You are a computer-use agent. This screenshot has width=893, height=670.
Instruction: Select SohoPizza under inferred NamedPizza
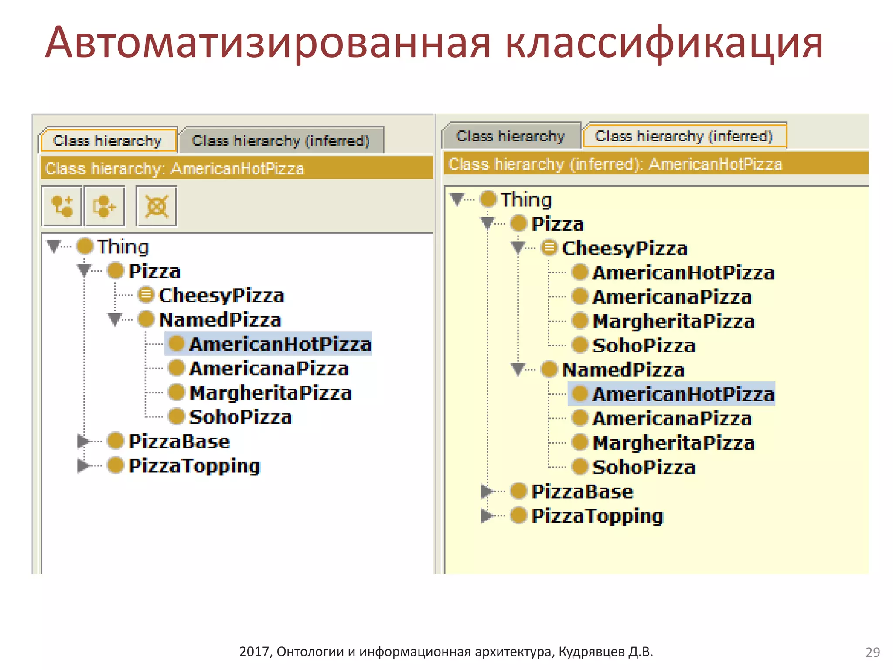(644, 467)
